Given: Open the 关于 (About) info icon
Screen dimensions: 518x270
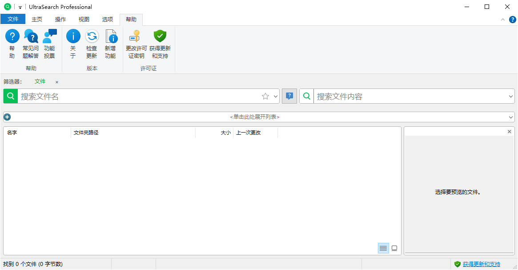Looking at the screenshot, I should [x=73, y=36].
